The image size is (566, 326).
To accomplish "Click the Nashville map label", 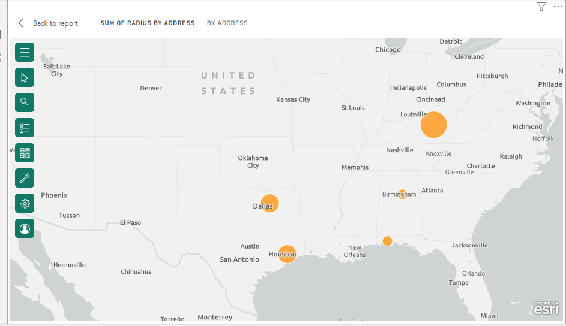I will (400, 150).
